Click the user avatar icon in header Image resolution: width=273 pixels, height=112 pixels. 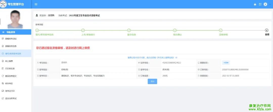click(265, 4)
